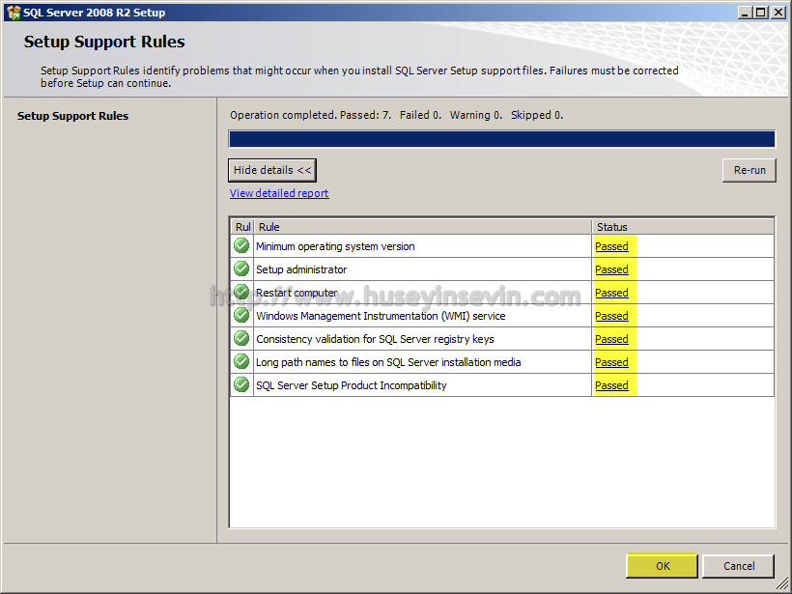This screenshot has height=594, width=792.
Task: Open Passed status for Setup administrator
Action: coord(611,269)
